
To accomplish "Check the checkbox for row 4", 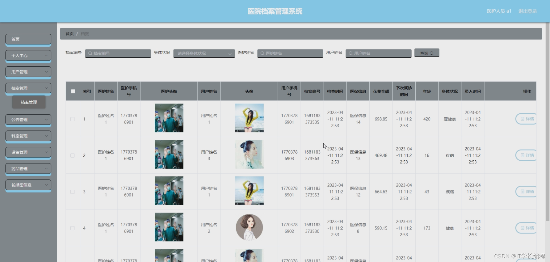I will click(x=73, y=228).
